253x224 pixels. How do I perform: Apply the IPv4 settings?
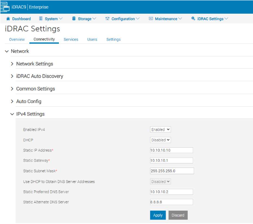click(x=158, y=215)
